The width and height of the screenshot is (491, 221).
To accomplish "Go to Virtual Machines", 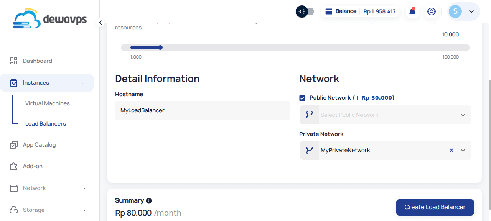I will pos(47,103).
